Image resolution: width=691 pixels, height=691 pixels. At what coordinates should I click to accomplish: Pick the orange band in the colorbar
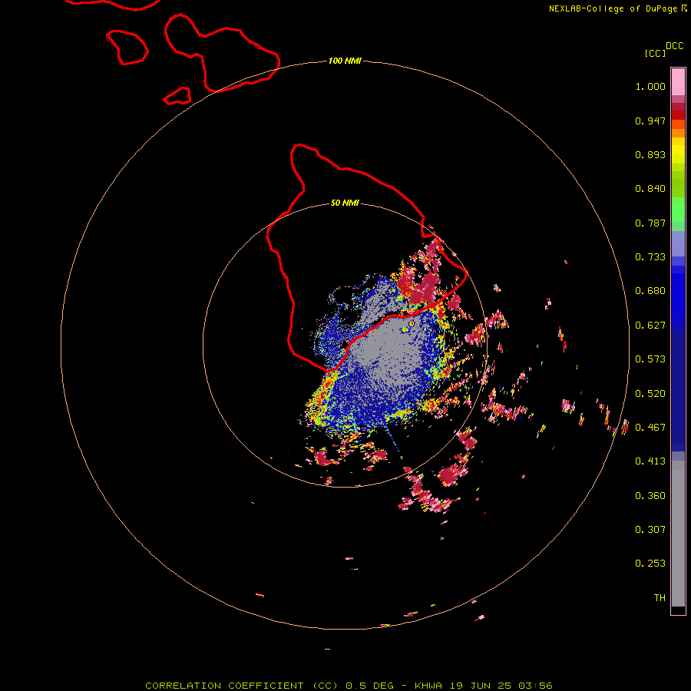tap(678, 133)
